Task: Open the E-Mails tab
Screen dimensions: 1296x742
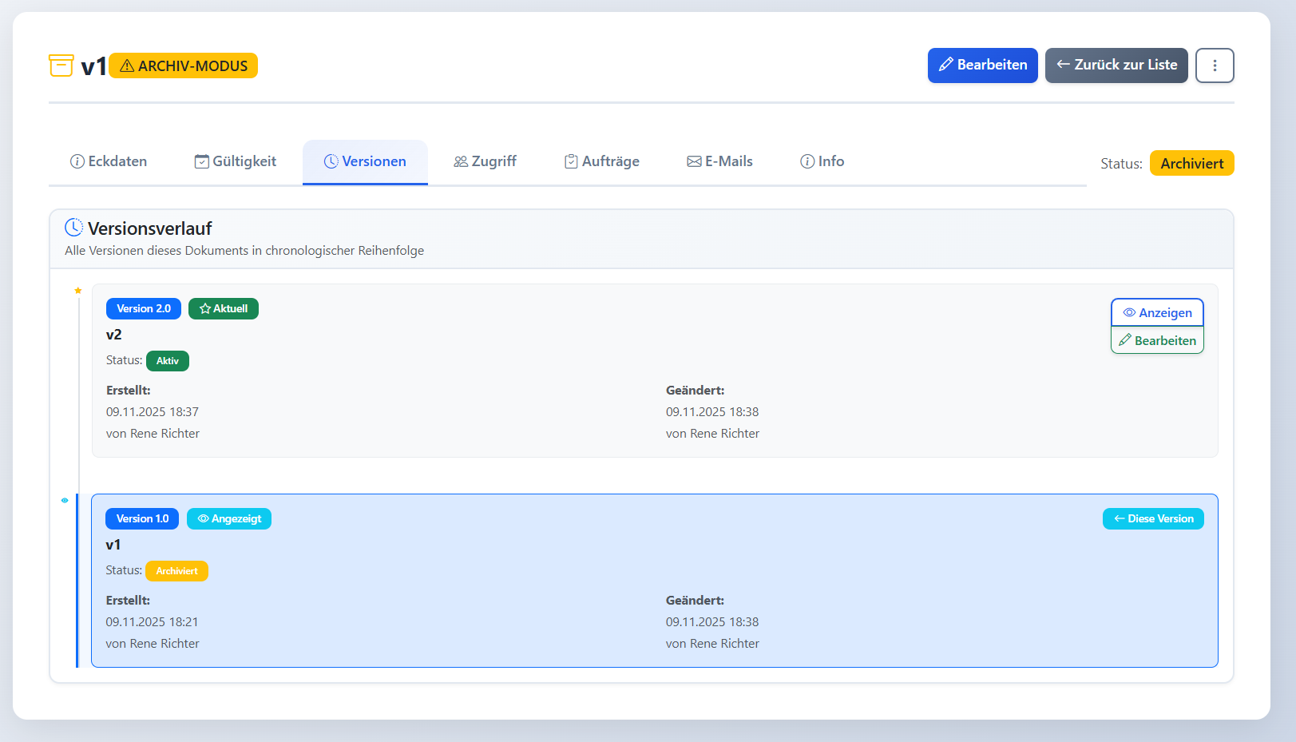Action: 719,161
